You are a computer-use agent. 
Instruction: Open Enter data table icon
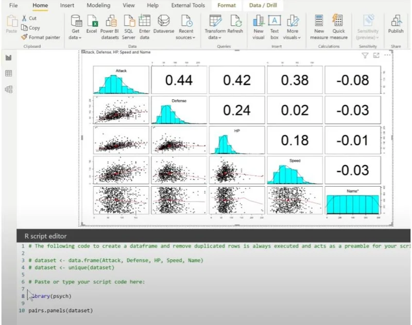[145, 21]
